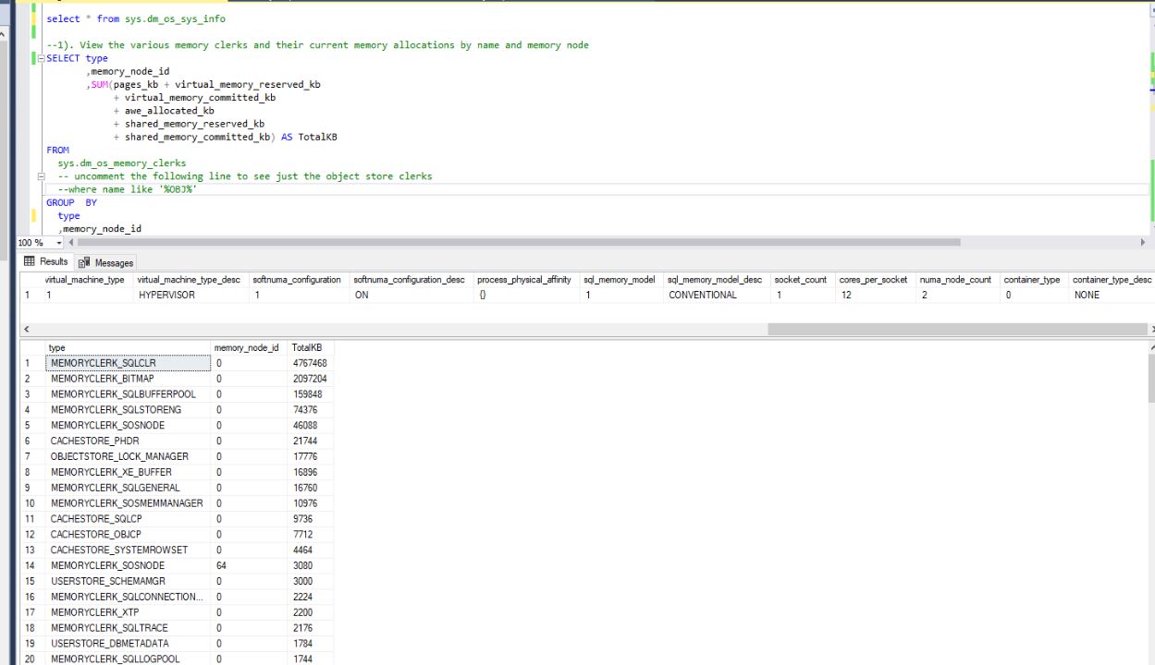The width and height of the screenshot is (1155, 665).
Task: Click the cores_per_socket value 12
Action: click(x=877, y=296)
